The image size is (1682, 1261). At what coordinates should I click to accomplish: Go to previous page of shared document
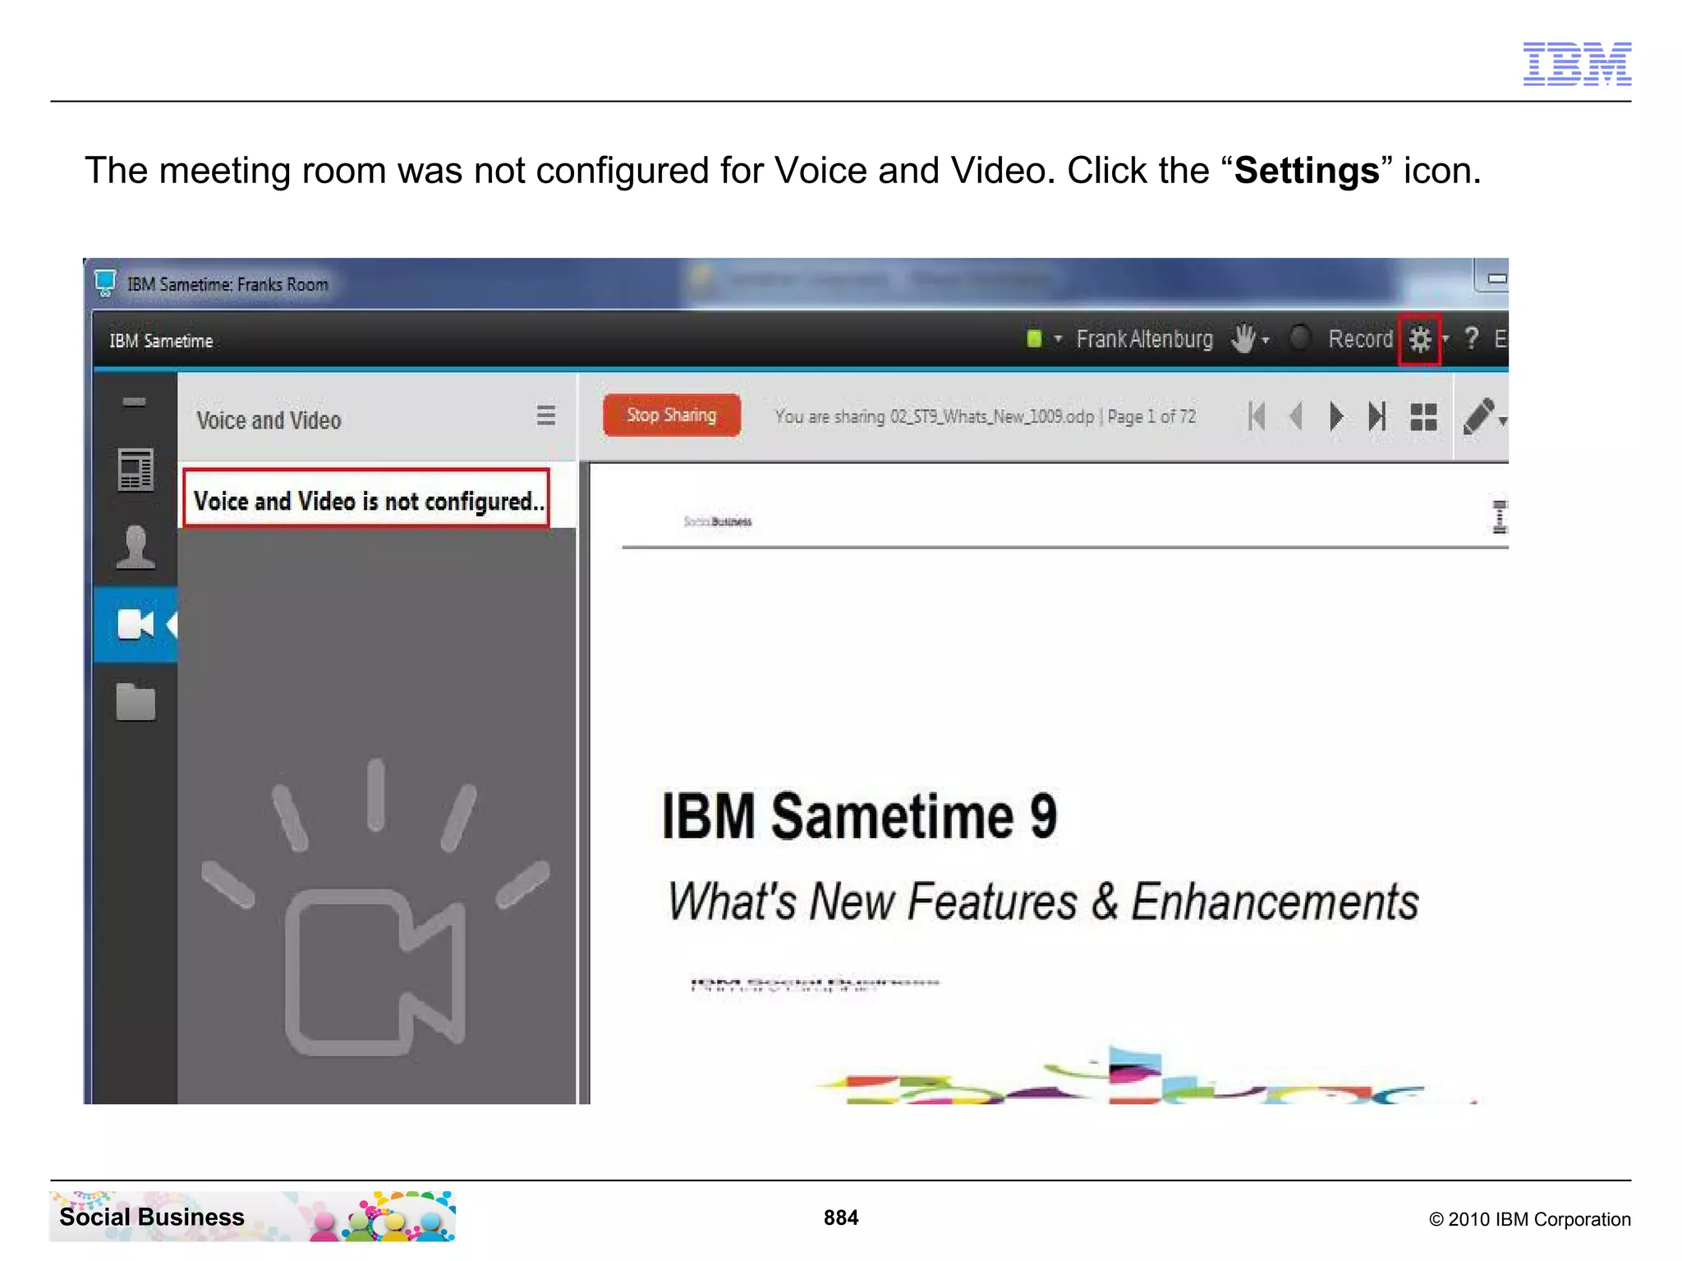1297,416
